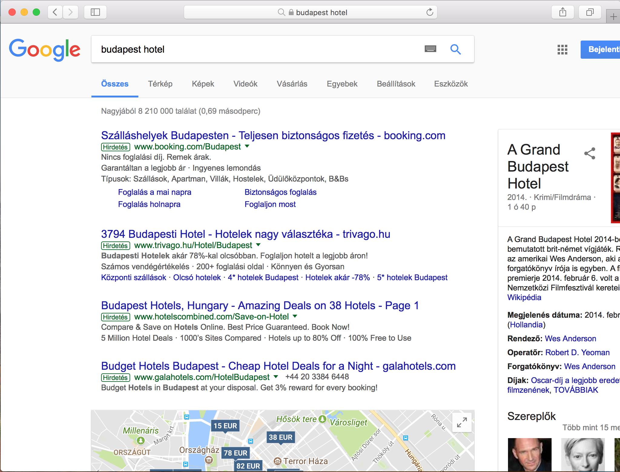Switch to the Képek tab

click(x=203, y=84)
